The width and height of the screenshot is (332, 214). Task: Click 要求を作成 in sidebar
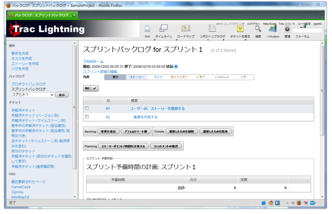point(20,53)
